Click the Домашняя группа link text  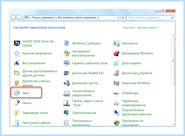click(85, 83)
